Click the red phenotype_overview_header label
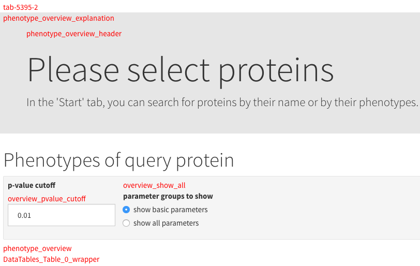Screen dimensions: 420x266 (x=74, y=34)
